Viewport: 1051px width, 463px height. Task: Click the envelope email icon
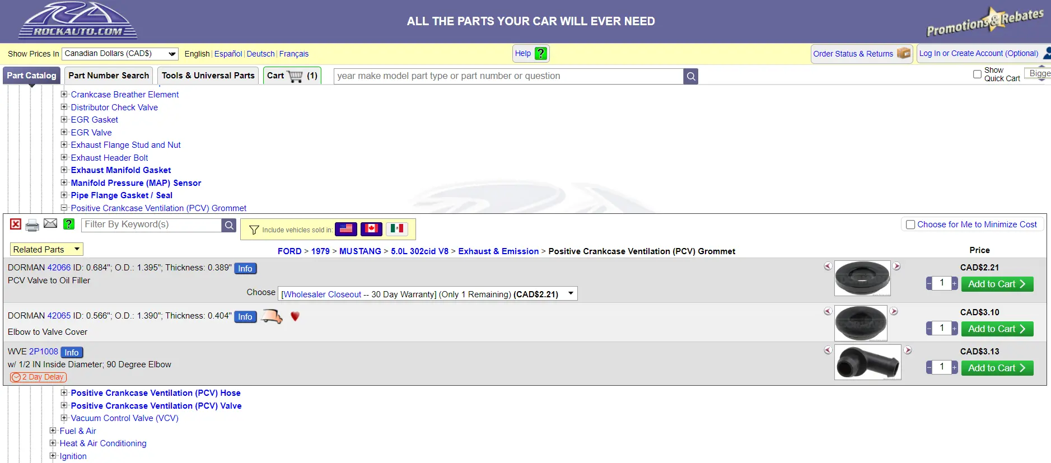[x=50, y=223]
